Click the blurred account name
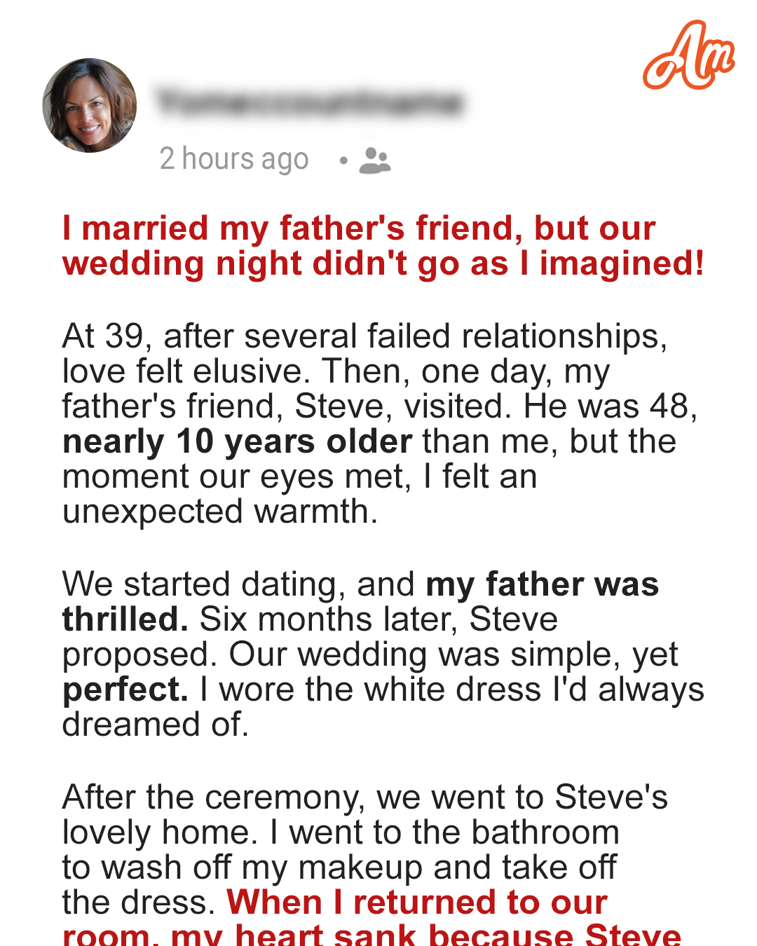Screen dimensions: 757x946 (x=310, y=102)
